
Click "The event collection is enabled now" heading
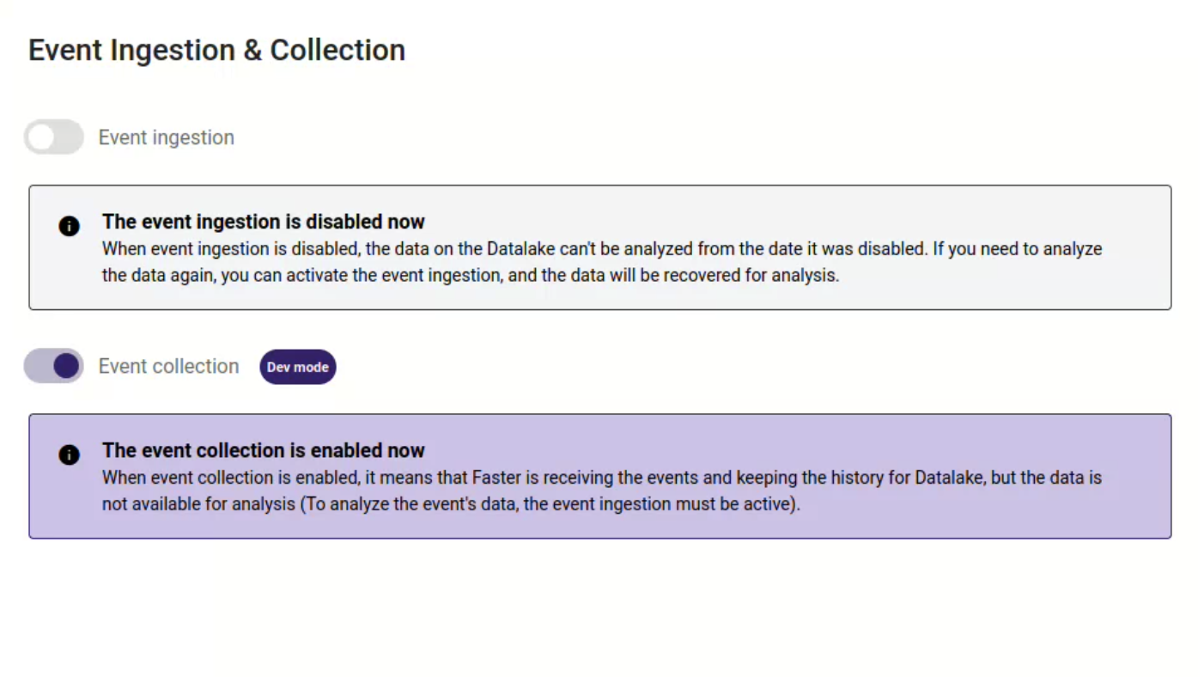264,450
